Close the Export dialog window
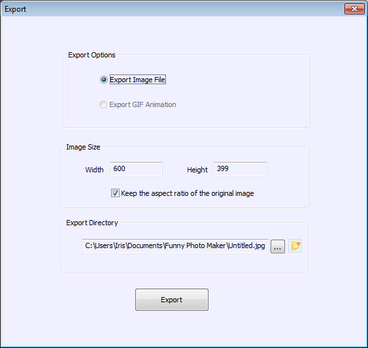 pyautogui.click(x=354, y=9)
